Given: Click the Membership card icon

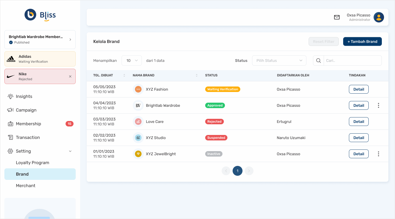Looking at the screenshot, I should [x=10, y=124].
